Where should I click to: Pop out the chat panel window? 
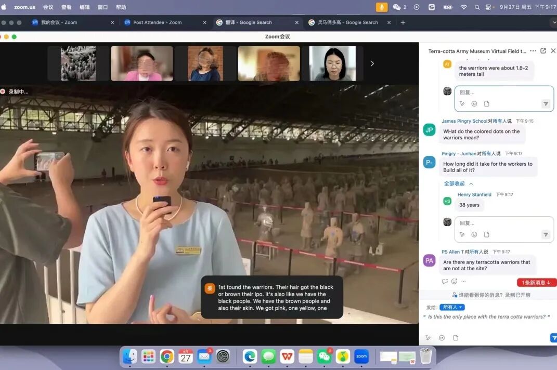[543, 51]
